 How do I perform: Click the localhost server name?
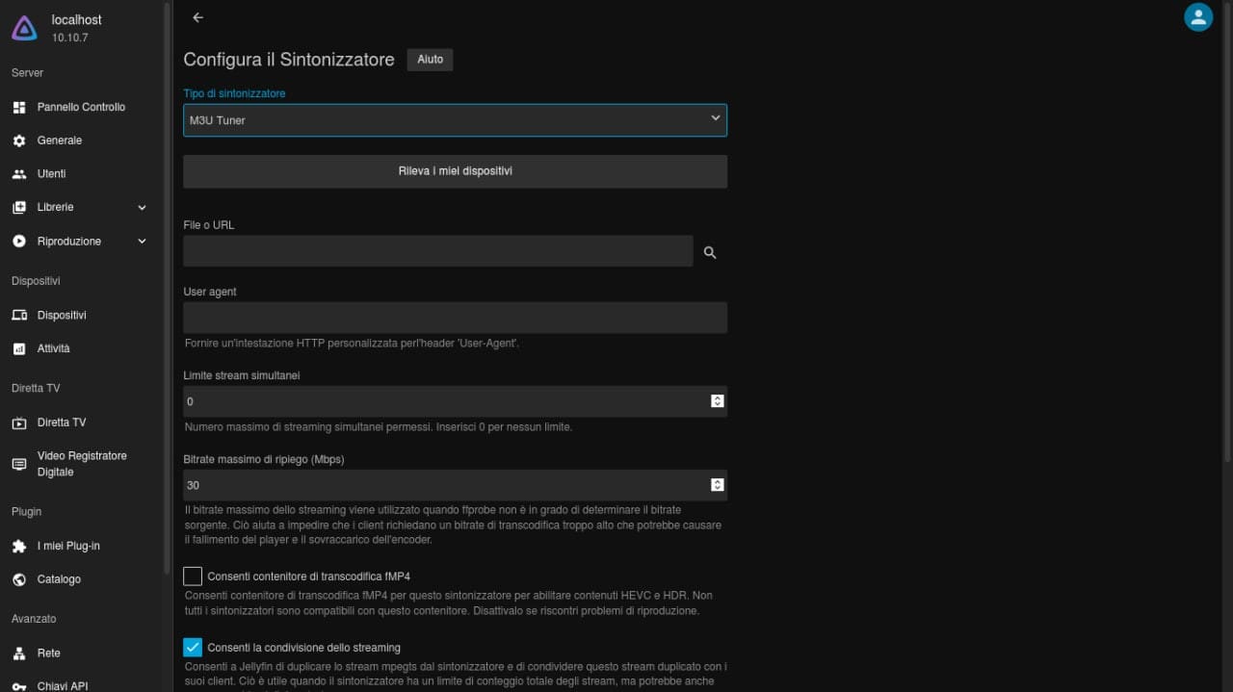click(x=76, y=19)
